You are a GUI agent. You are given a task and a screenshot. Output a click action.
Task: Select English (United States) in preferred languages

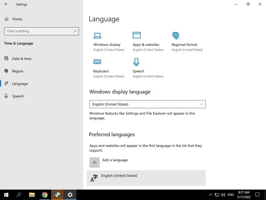(146, 178)
